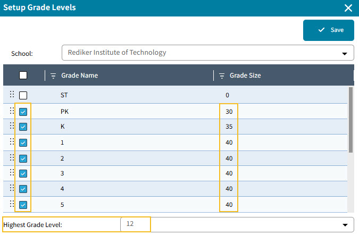This screenshot has width=359, height=235.
Task: Select the grade size 30 for PK
Action: click(229, 112)
